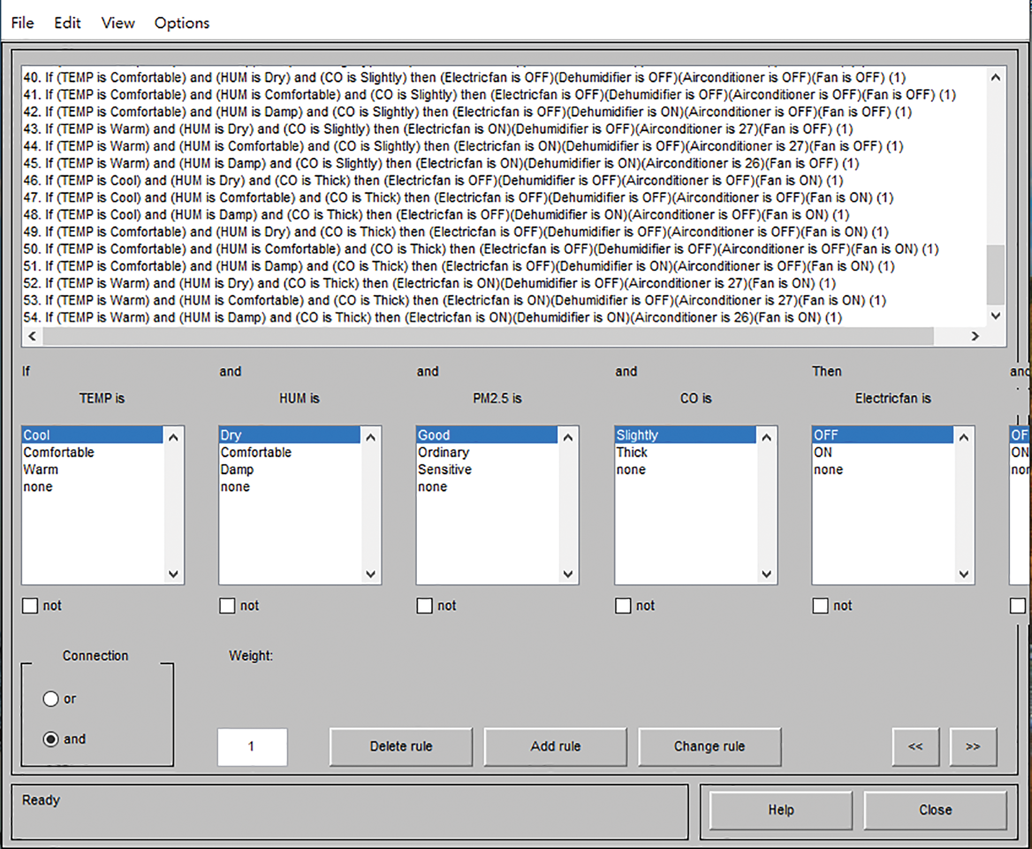Select the 'or' connection radio button
1032x849 pixels.
(51, 699)
